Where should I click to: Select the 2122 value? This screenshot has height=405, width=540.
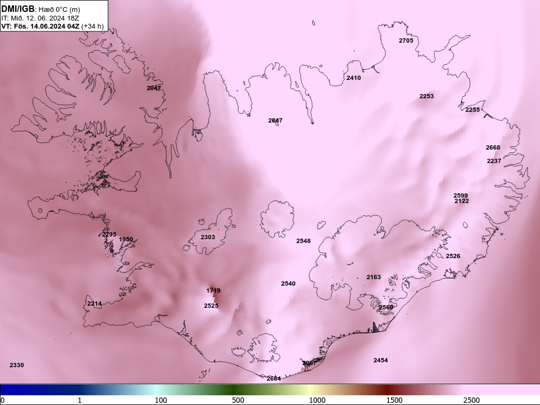click(x=462, y=201)
